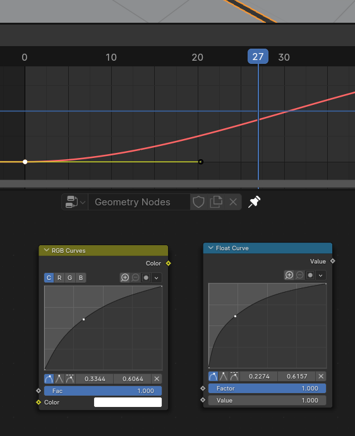Image resolution: width=355 pixels, height=436 pixels.
Task: Click the frame 27 playhead marker
Action: (258, 56)
